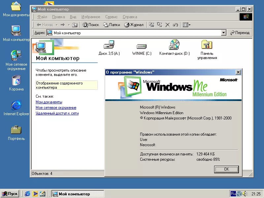Select the Корзина recycle bin desktop icon

pyautogui.click(x=16, y=83)
